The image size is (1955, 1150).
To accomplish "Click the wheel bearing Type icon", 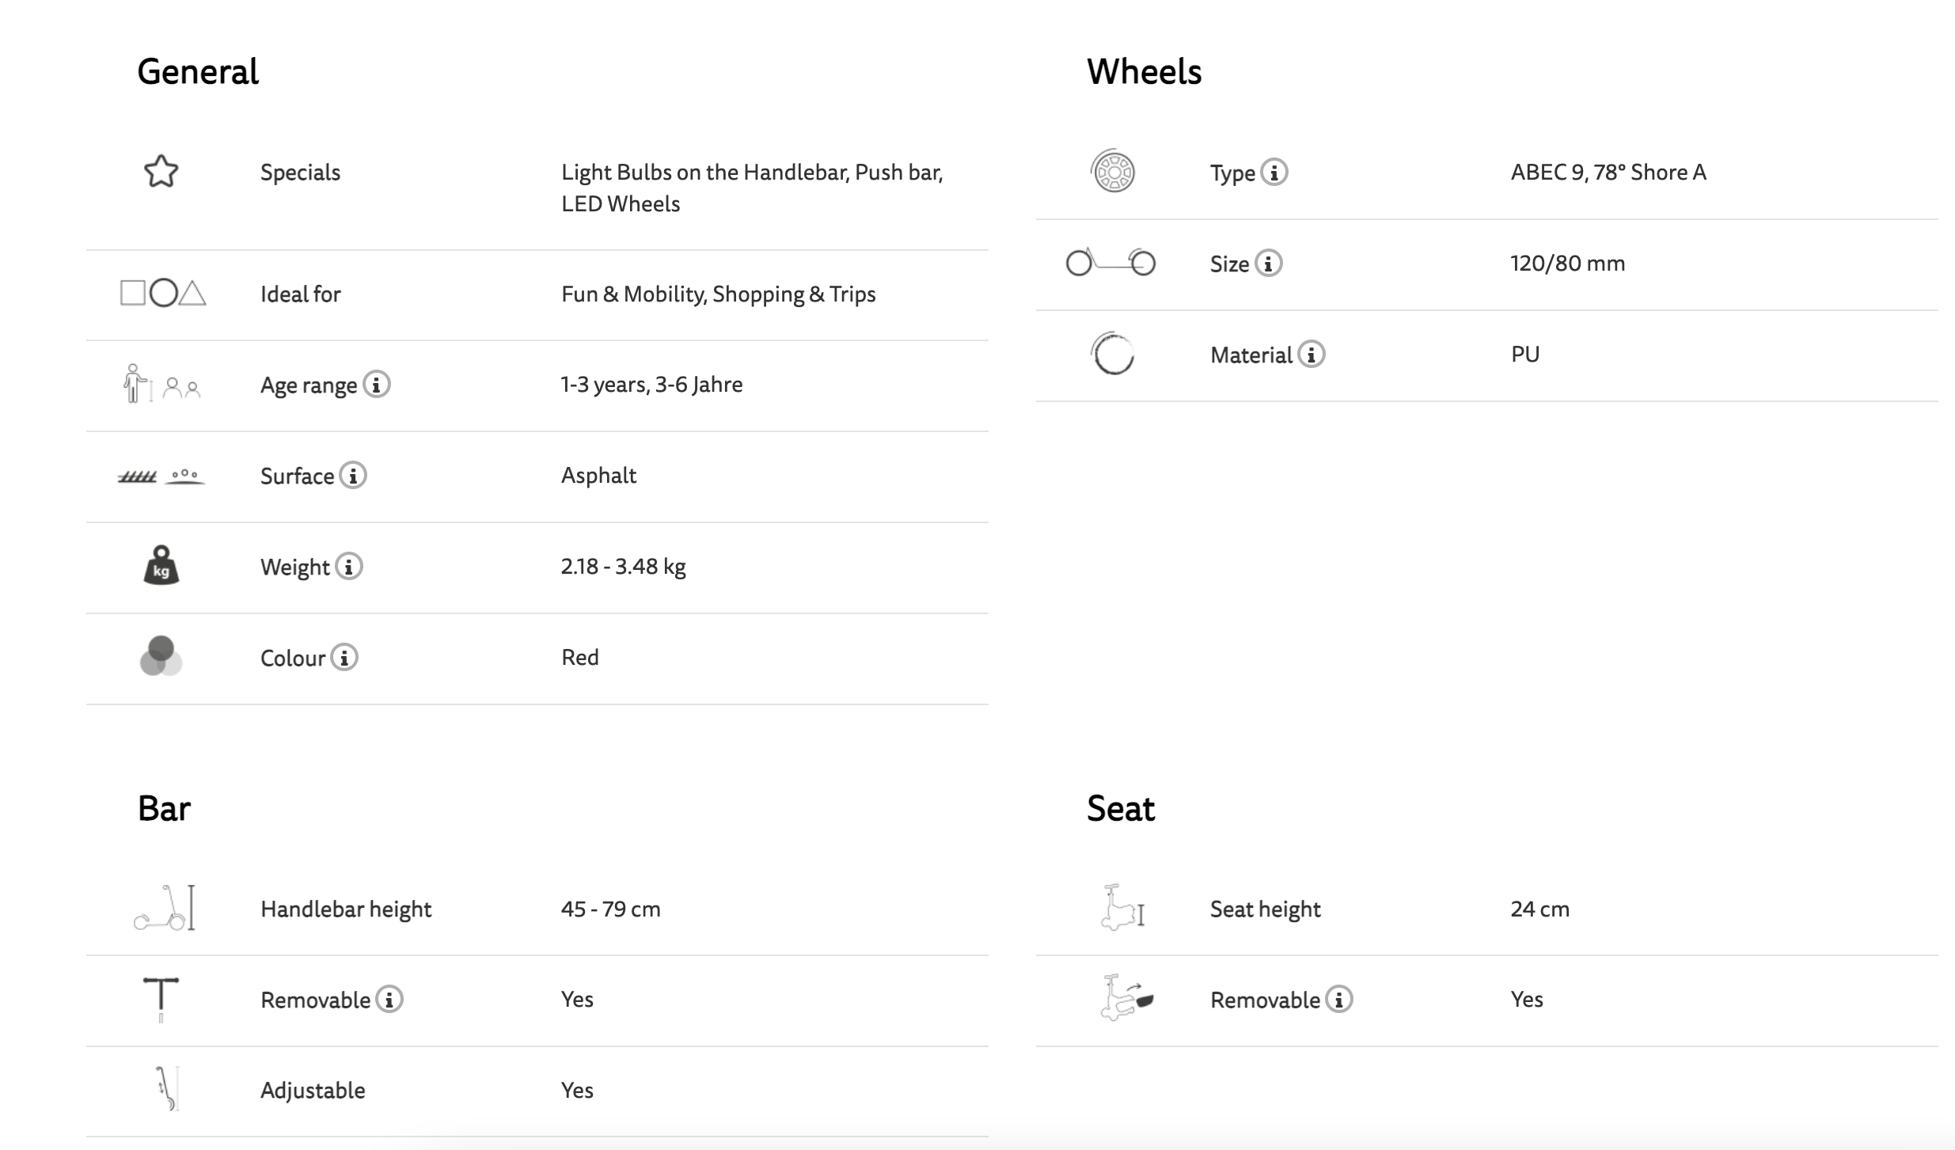I will 1113,172.
